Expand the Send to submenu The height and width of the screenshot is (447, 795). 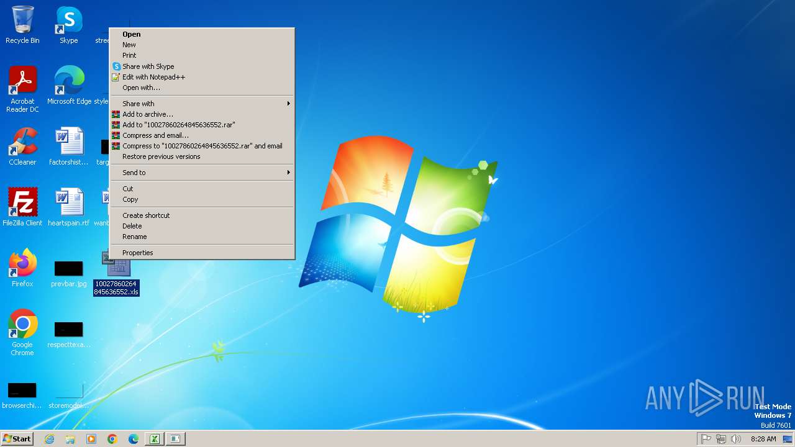(202, 173)
